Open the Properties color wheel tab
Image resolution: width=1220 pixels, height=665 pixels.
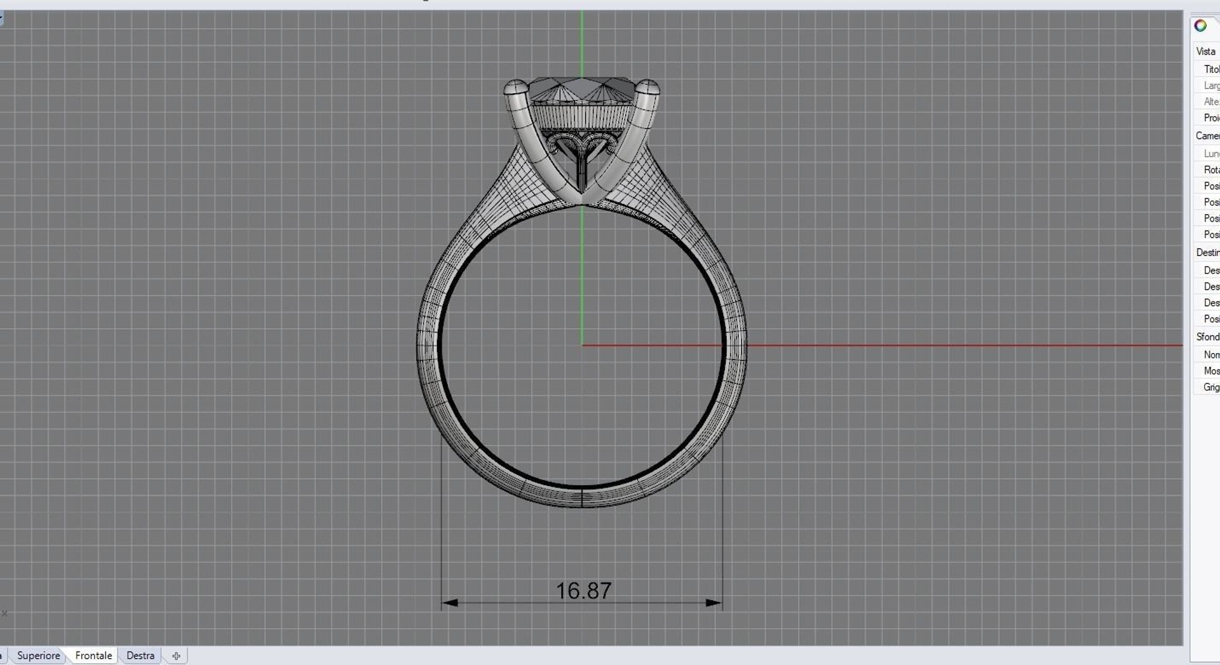[x=1200, y=26]
